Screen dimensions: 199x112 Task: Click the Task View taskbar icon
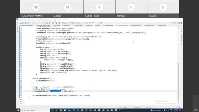(56, 110)
